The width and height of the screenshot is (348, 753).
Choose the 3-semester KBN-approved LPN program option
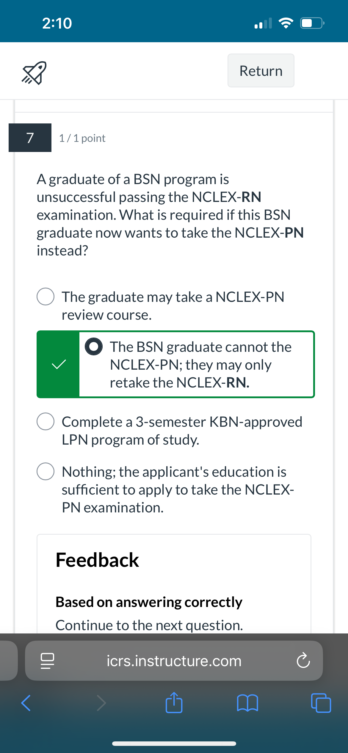(46, 421)
